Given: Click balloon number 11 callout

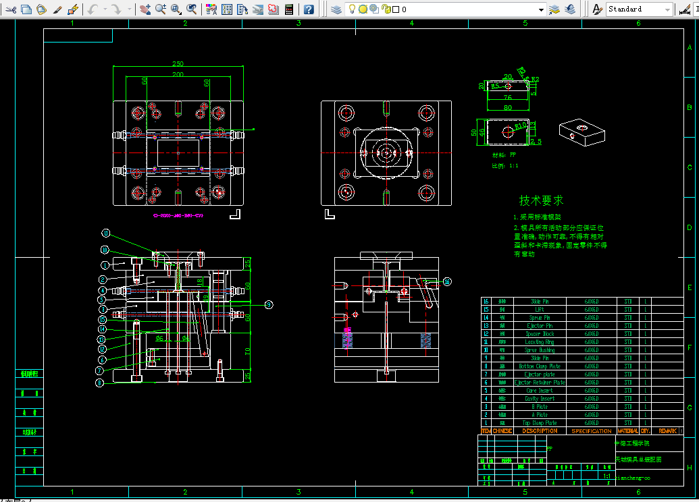Looking at the screenshot, I should [x=105, y=233].
